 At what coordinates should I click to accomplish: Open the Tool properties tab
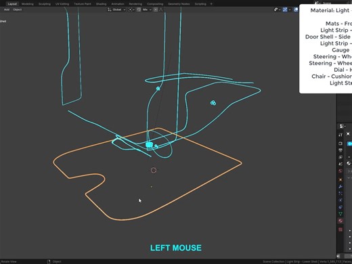[340, 135]
